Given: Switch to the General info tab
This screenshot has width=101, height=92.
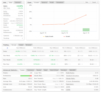Looking at the screenshot, I should tap(18, 3).
